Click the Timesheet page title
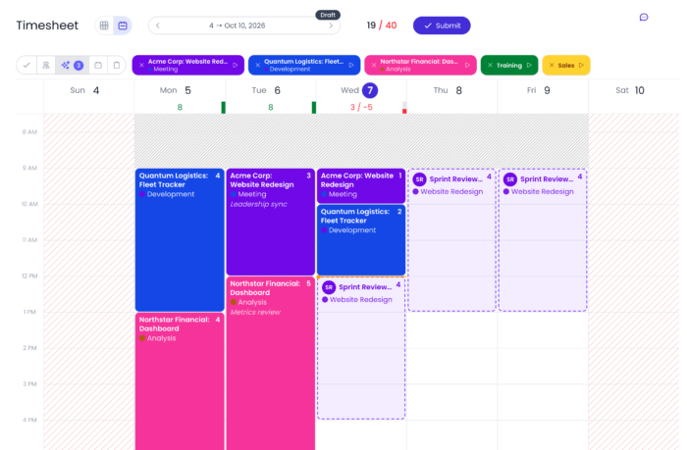 click(47, 25)
